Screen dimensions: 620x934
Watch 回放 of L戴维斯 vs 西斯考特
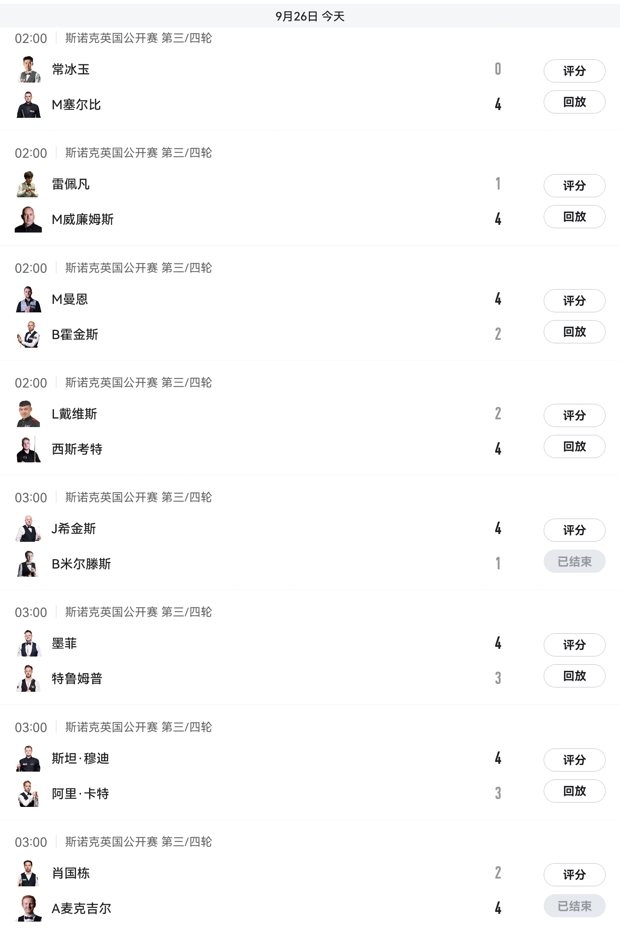[x=574, y=446]
